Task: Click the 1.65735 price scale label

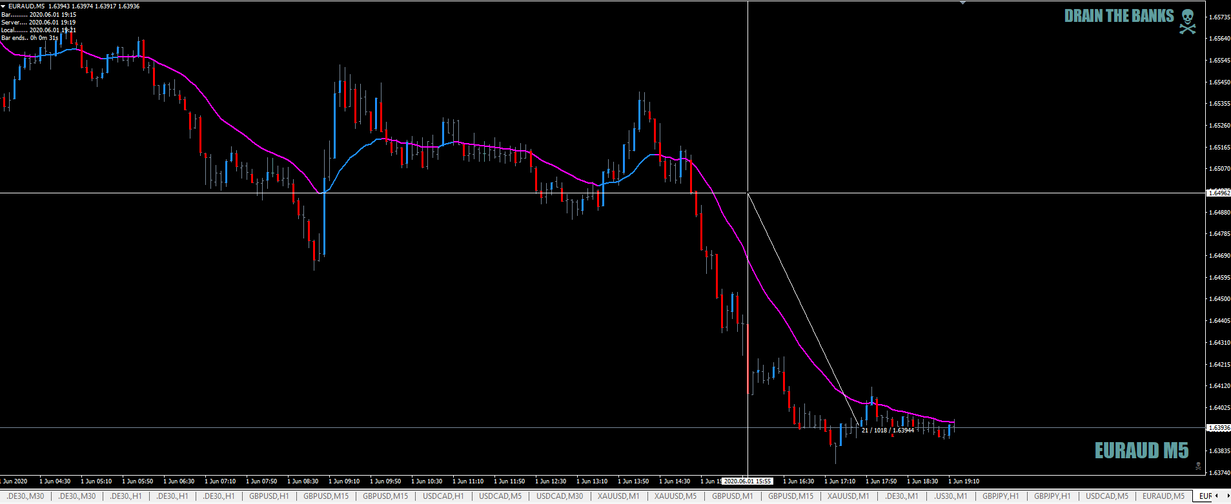Action: click(1219, 17)
